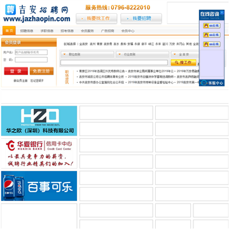Select the 新干 region link

coord(144,44)
